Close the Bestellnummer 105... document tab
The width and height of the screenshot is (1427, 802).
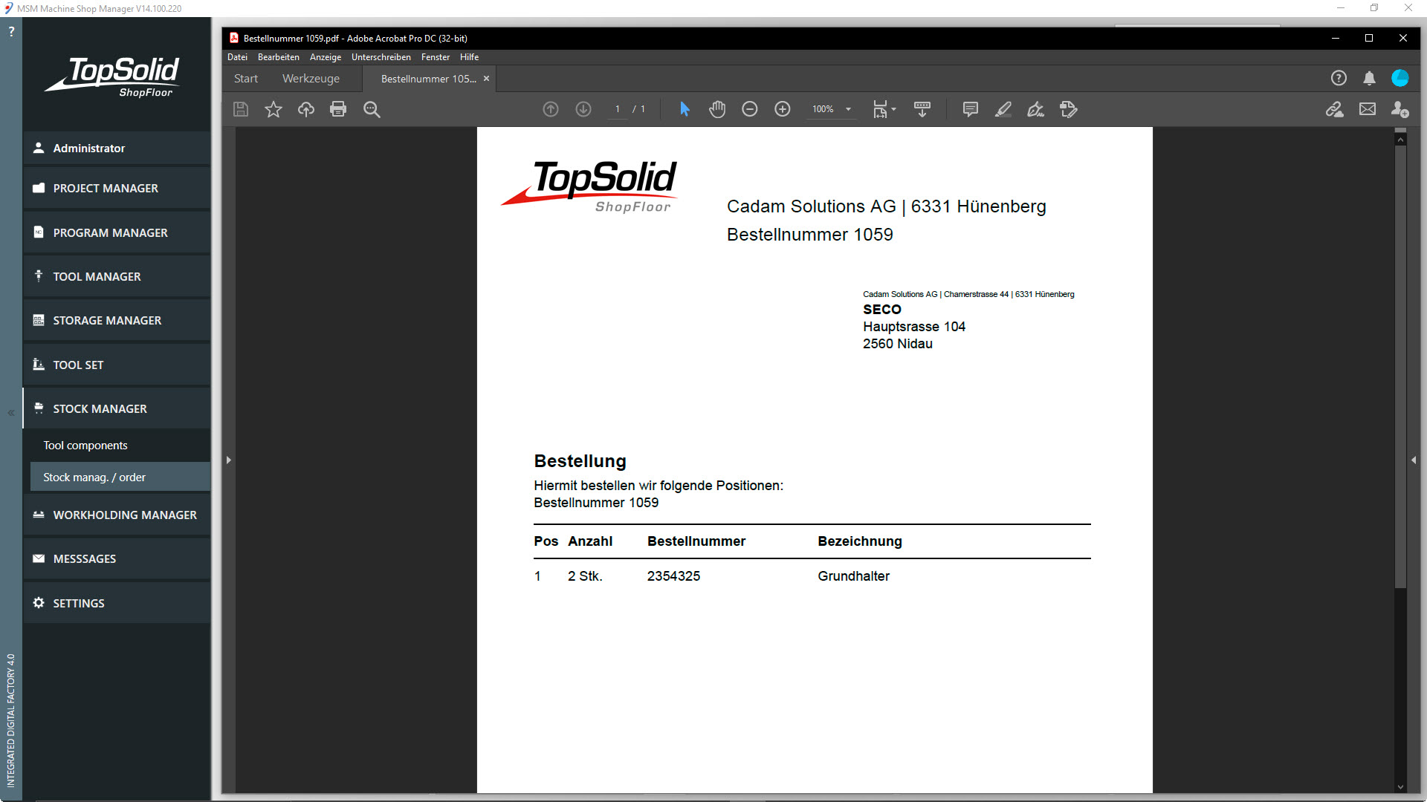point(487,79)
